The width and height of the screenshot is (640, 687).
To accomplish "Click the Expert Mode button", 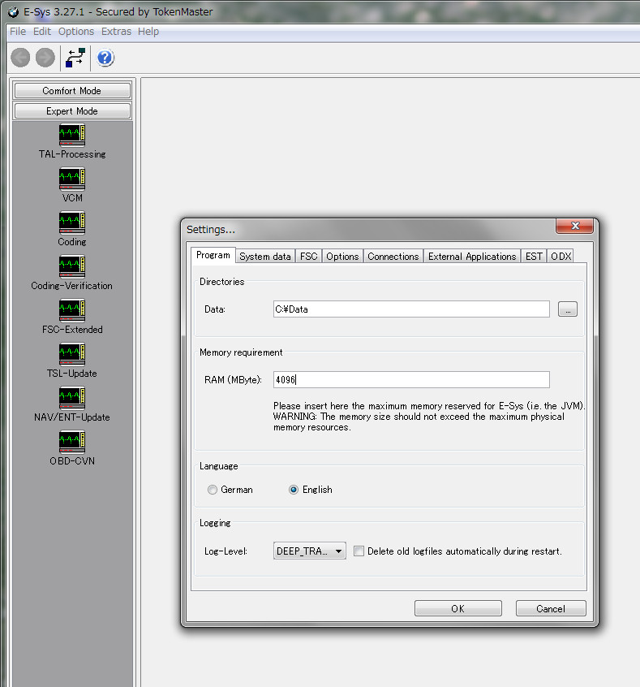I will pyautogui.click(x=72, y=111).
